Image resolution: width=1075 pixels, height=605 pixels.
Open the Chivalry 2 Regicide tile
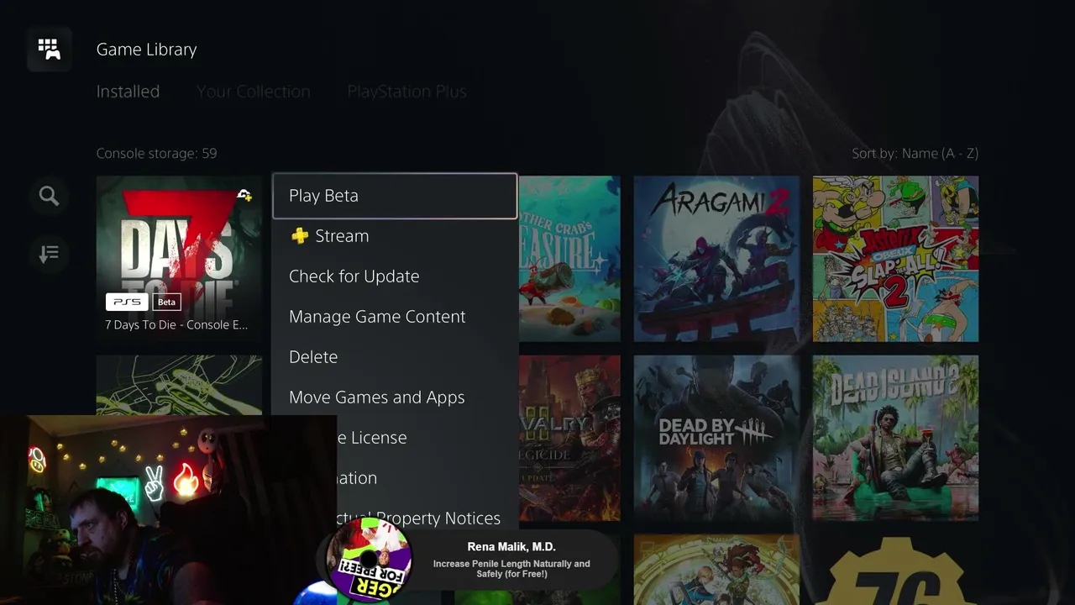(569, 438)
